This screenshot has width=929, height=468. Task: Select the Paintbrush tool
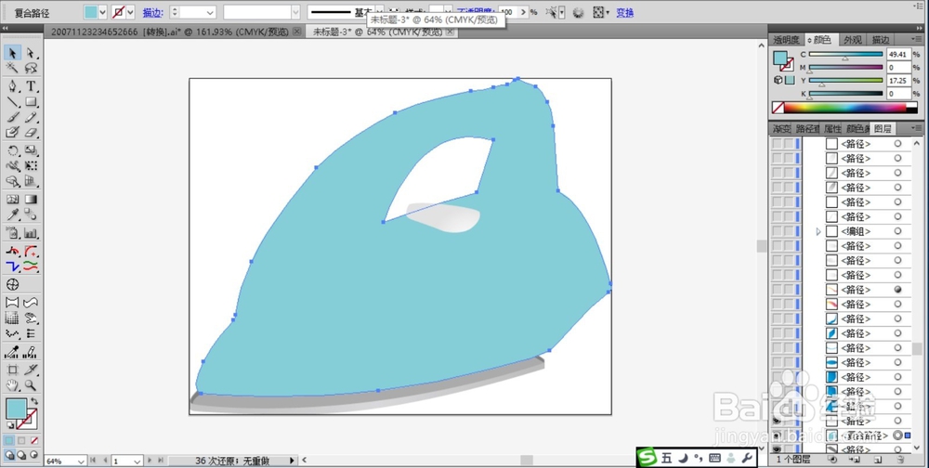click(x=12, y=117)
